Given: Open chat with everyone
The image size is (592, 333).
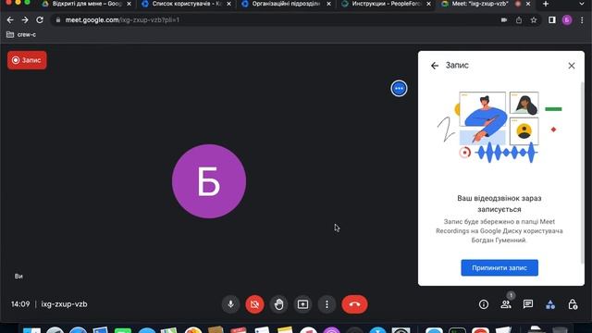Looking at the screenshot, I should (528, 304).
